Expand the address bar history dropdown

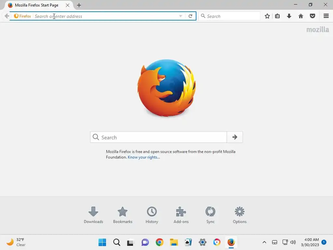click(180, 16)
